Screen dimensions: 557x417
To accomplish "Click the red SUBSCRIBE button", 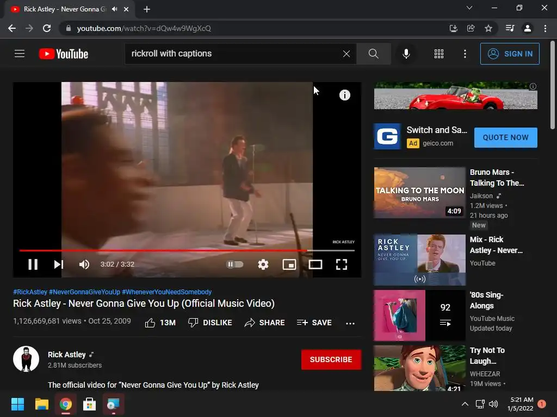I will (331, 359).
